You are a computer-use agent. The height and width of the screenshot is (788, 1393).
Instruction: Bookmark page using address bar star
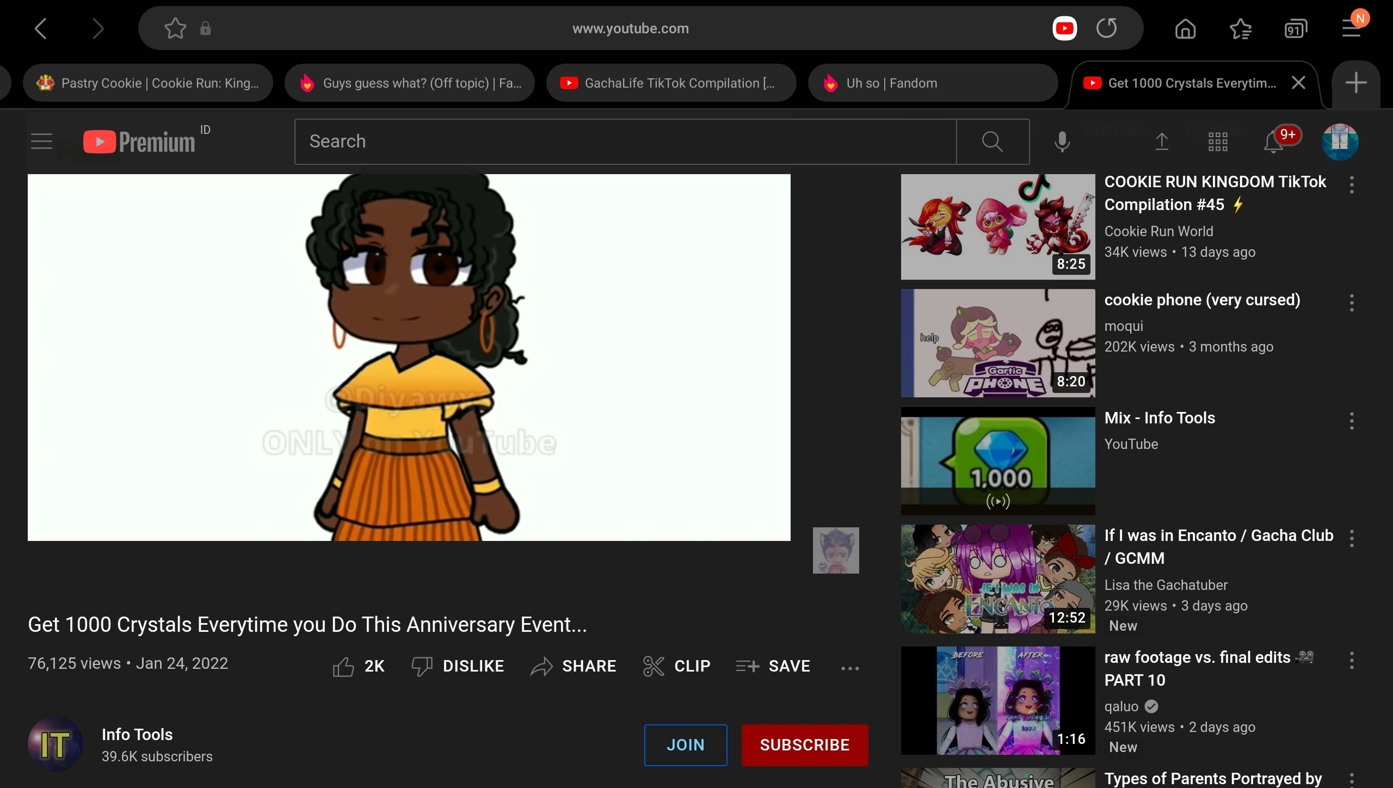175,28
